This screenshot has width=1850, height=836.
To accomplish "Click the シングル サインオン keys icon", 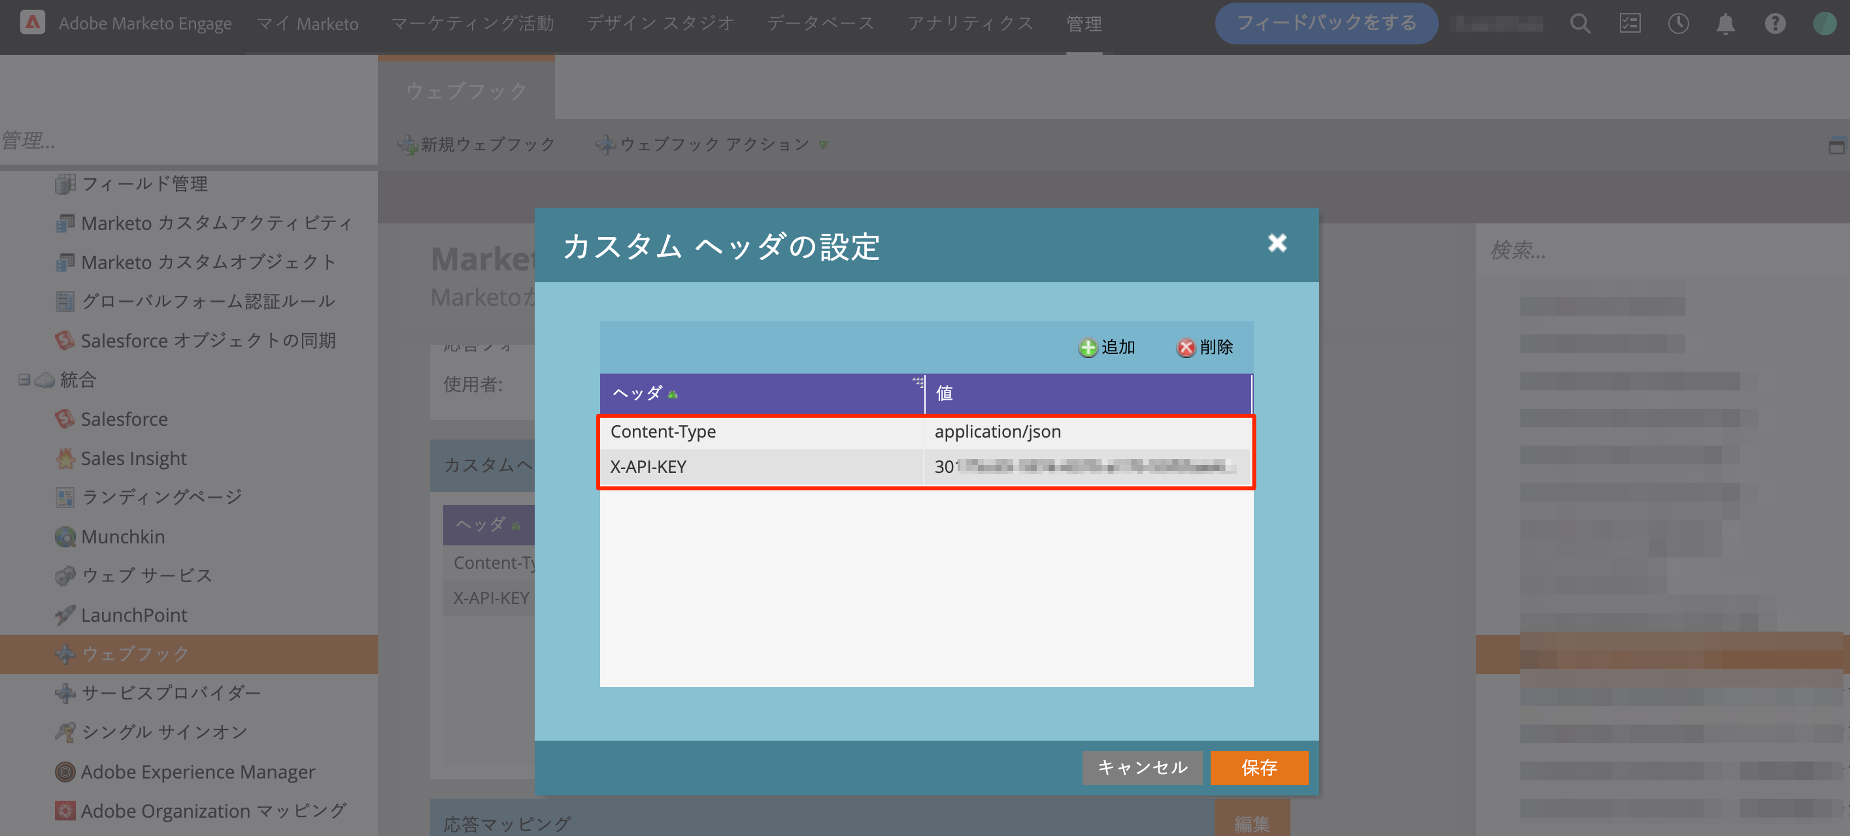I will (x=65, y=732).
